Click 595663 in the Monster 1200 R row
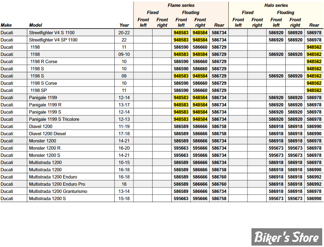The width and height of the screenshot is (324, 247). pos(181,148)
